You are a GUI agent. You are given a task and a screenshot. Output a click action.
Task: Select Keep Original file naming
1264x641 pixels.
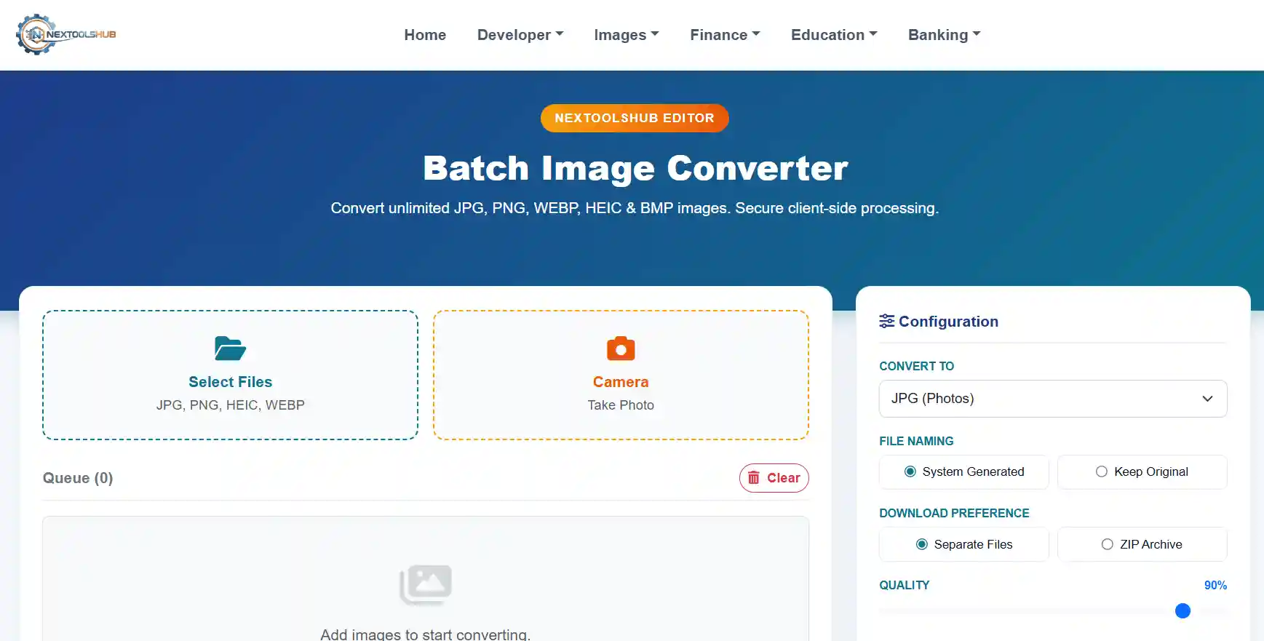pyautogui.click(x=1142, y=472)
